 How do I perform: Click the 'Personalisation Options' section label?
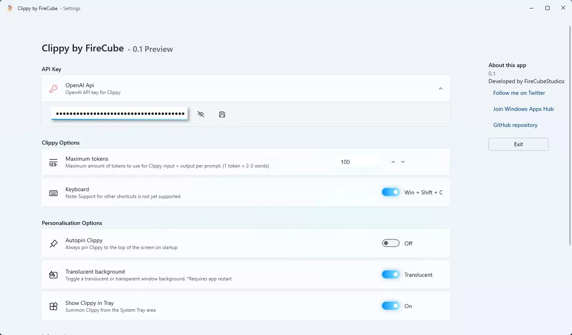click(72, 223)
